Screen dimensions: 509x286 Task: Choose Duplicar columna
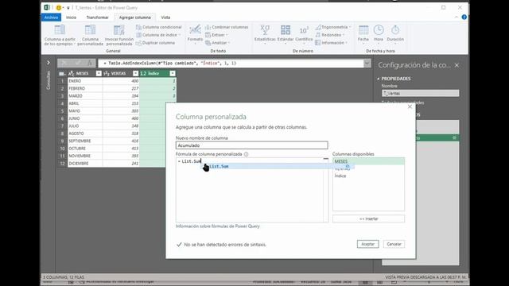156,43
